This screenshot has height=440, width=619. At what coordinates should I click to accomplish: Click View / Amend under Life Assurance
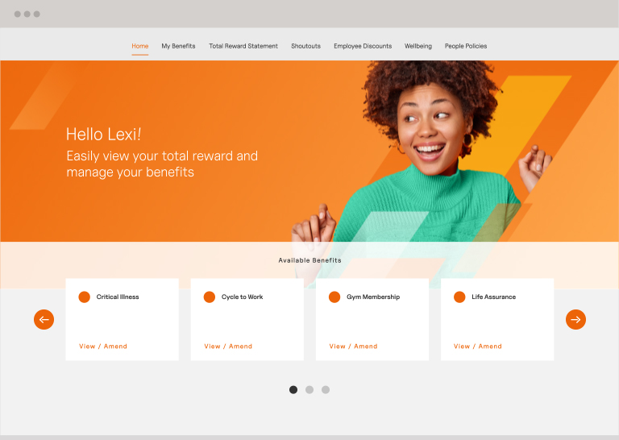(478, 346)
